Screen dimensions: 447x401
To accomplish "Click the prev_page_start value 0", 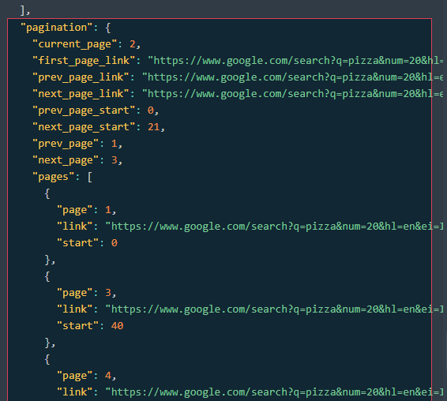I will pyautogui.click(x=151, y=111).
